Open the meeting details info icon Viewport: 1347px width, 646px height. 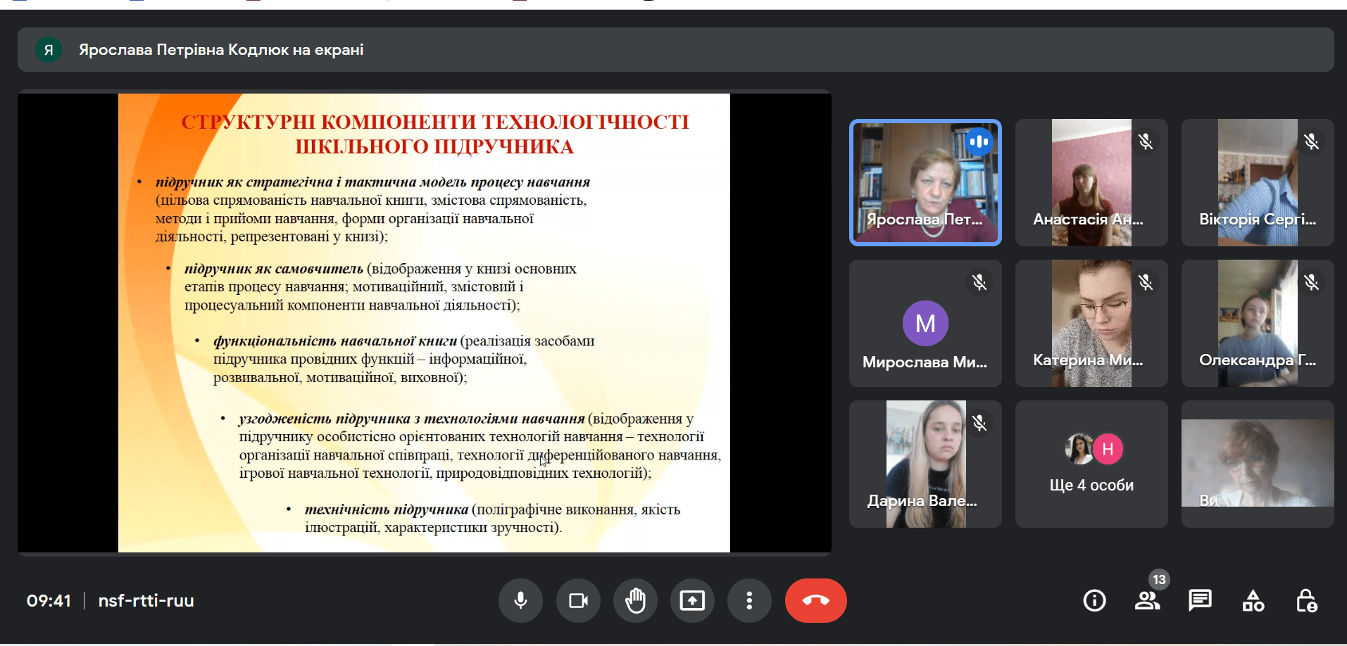click(1094, 600)
